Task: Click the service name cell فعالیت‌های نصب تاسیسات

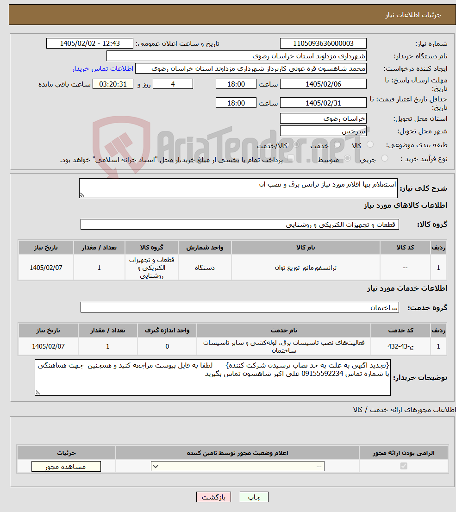Action: (283, 346)
